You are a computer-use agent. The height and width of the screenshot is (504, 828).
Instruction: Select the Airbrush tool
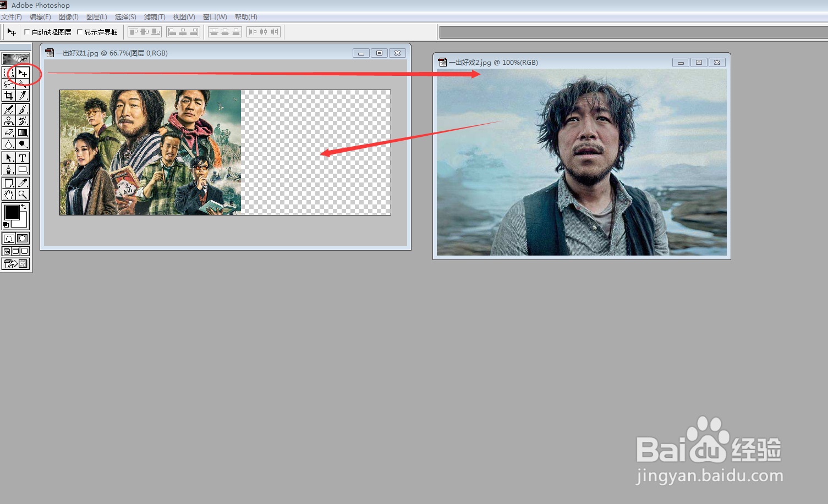click(x=9, y=109)
